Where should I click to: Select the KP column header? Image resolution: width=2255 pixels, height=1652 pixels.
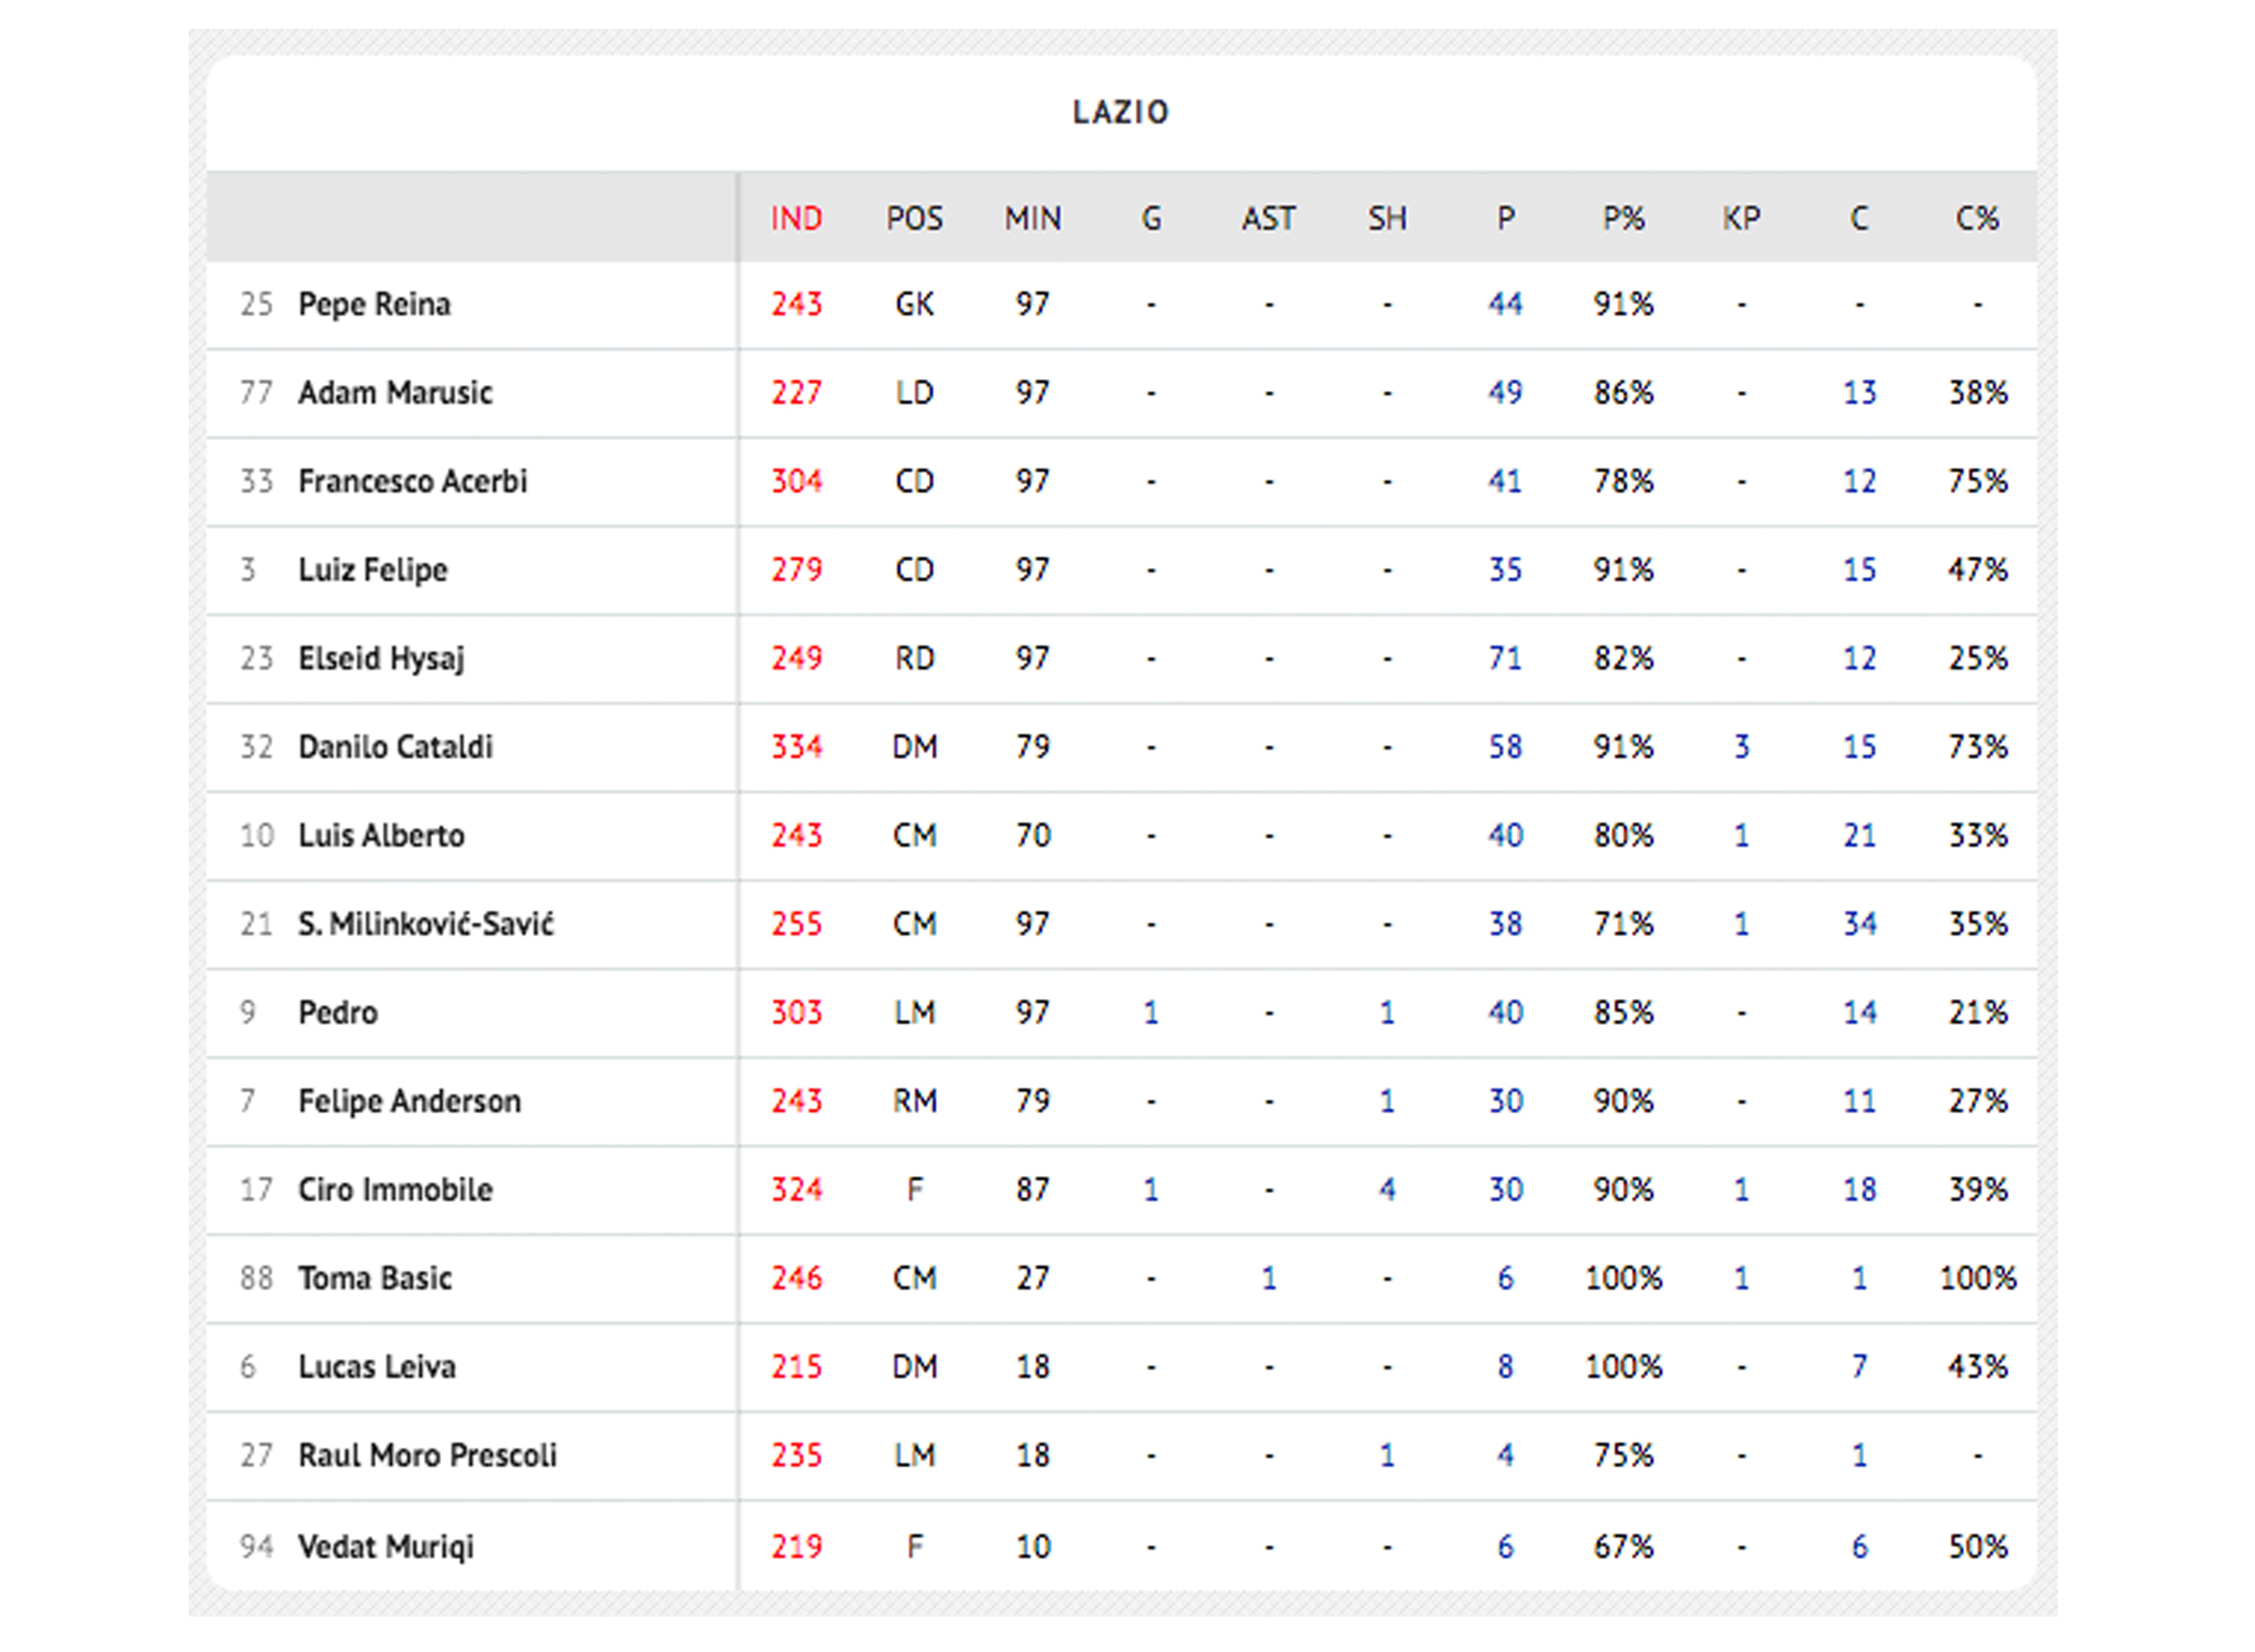[1741, 218]
